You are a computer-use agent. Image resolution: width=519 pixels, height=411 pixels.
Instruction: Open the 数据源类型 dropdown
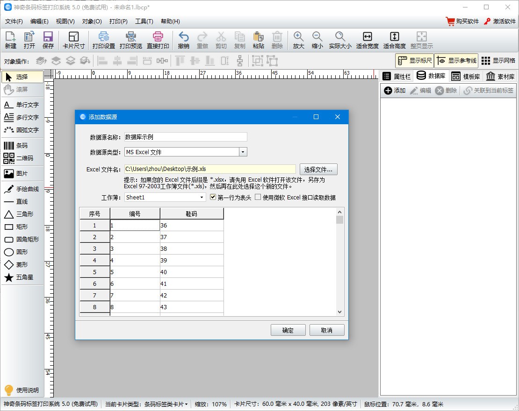coord(243,152)
